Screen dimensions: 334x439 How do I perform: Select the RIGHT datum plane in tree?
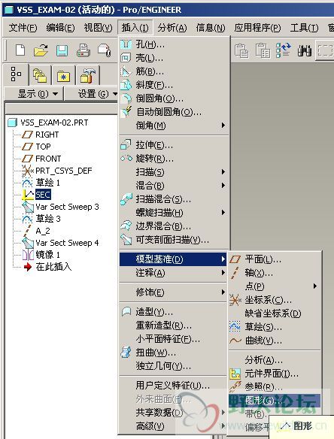41,135
